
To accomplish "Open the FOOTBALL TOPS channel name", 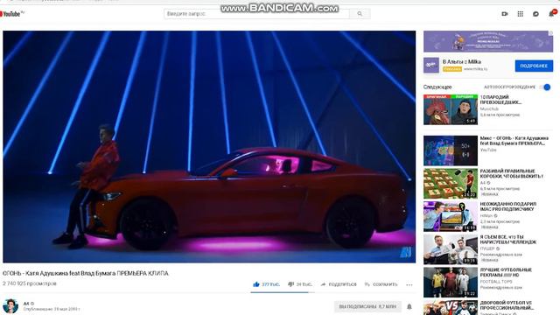I will [496, 282].
